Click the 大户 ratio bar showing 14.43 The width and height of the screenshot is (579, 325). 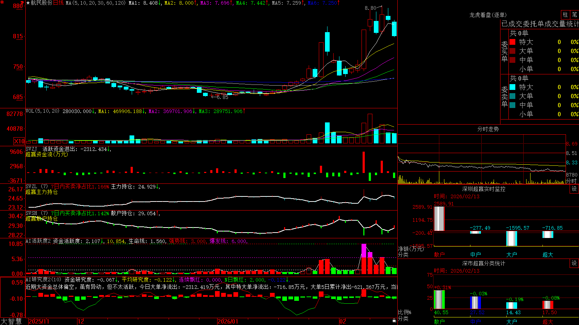tap(512, 305)
